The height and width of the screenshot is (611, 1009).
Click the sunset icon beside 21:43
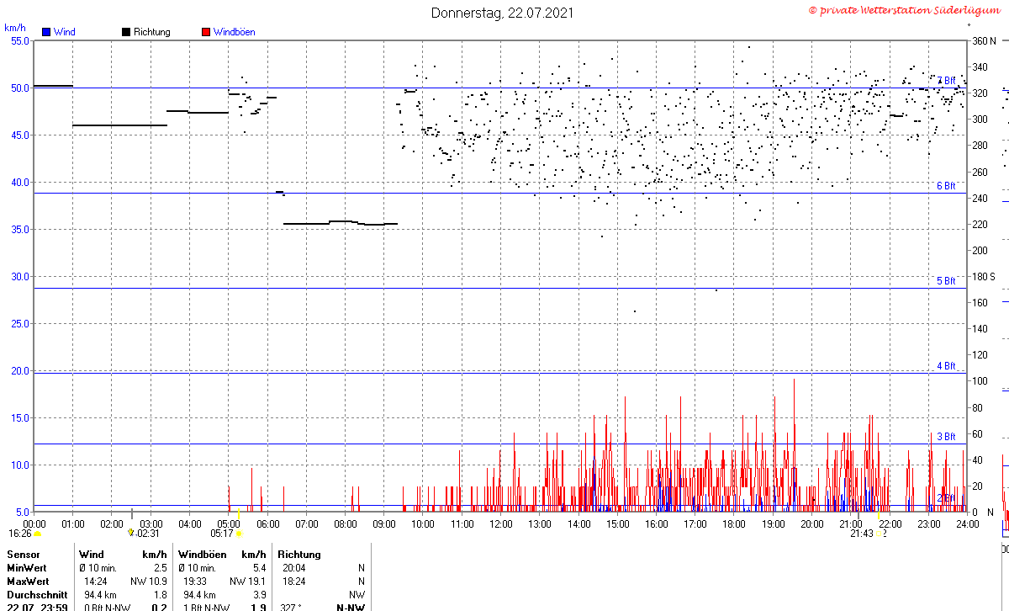tap(879, 534)
